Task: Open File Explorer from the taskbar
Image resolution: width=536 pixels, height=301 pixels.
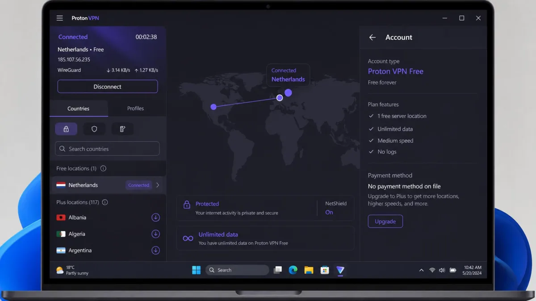Action: pos(309,270)
